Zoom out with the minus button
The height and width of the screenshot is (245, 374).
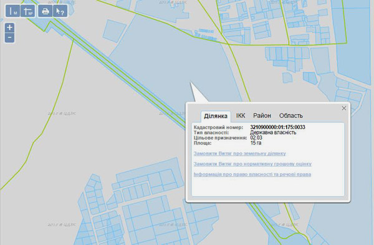point(9,37)
